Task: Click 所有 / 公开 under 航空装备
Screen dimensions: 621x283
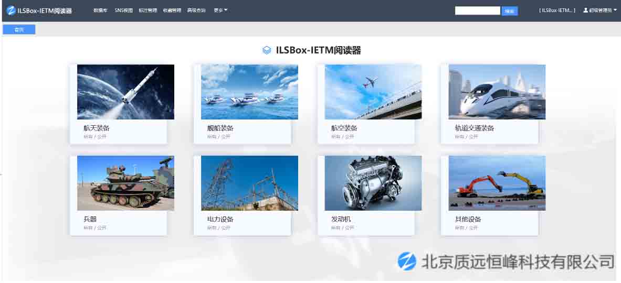Action: tap(343, 137)
